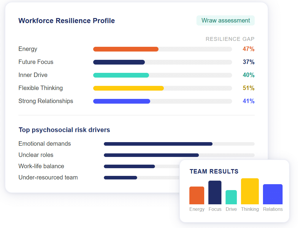Image resolution: width=298 pixels, height=228 pixels.
Task: Select the Work-life balance risk bar
Action: click(x=129, y=166)
